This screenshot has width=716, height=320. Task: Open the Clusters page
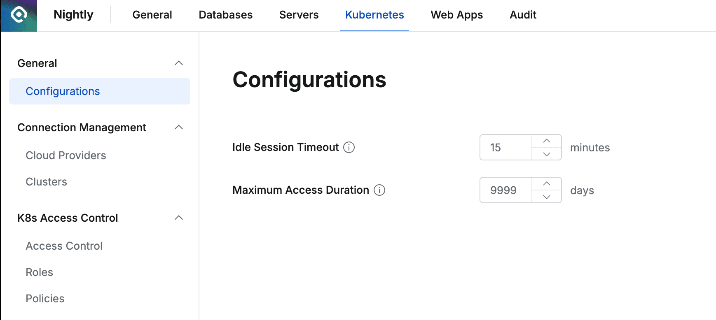point(47,181)
